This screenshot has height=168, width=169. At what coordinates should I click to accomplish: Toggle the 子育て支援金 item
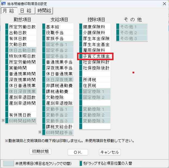[96, 56]
